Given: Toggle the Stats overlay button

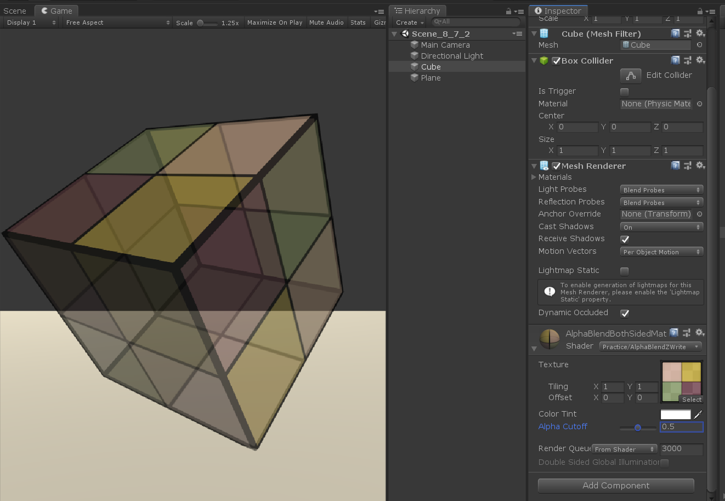Looking at the screenshot, I should 358,22.
